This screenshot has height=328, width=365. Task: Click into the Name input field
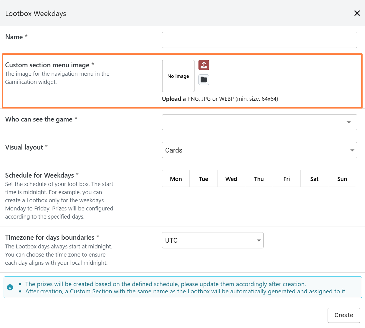259,40
